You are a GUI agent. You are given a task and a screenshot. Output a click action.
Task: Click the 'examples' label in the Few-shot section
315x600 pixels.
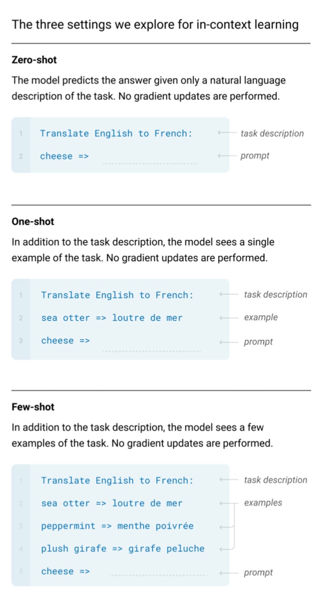click(x=263, y=503)
